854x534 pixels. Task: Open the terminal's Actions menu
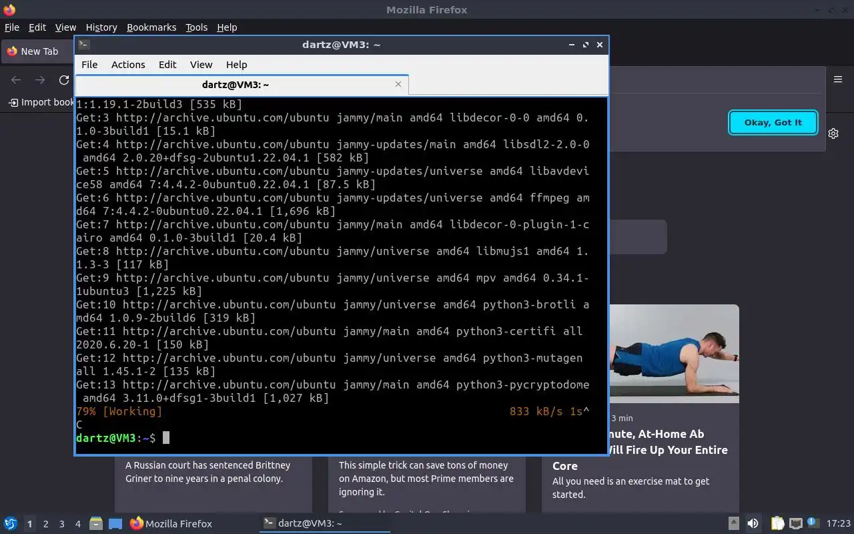128,65
